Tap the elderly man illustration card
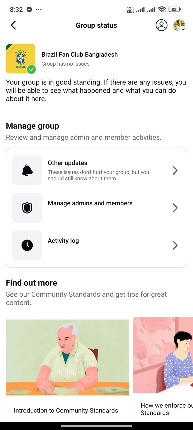 tap(67, 357)
